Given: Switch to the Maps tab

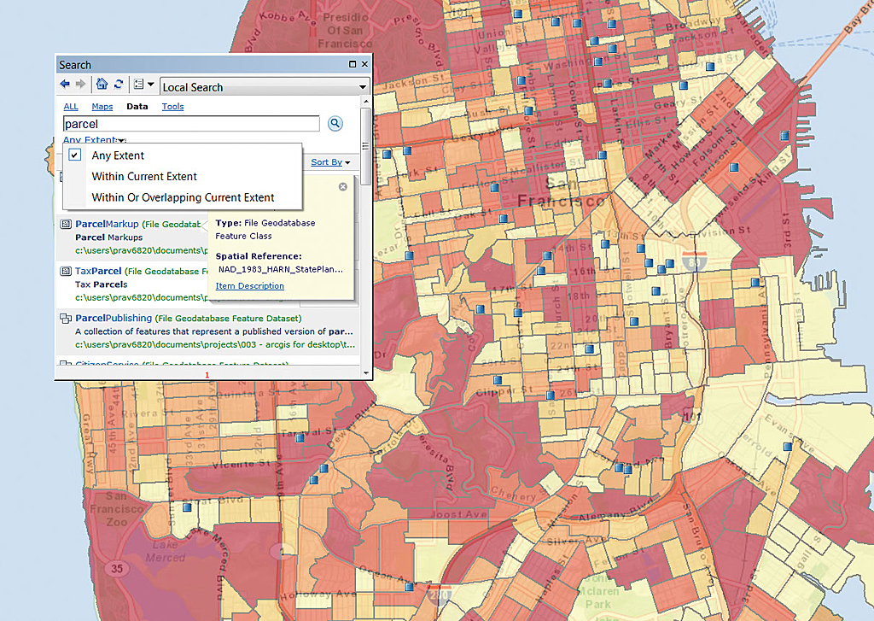Looking at the screenshot, I should [102, 107].
